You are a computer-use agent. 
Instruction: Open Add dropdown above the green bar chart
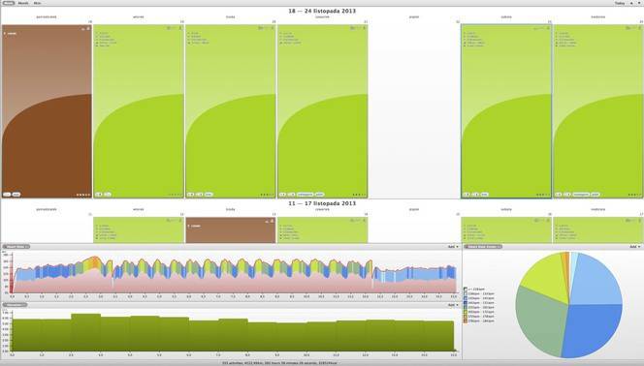tap(453, 305)
